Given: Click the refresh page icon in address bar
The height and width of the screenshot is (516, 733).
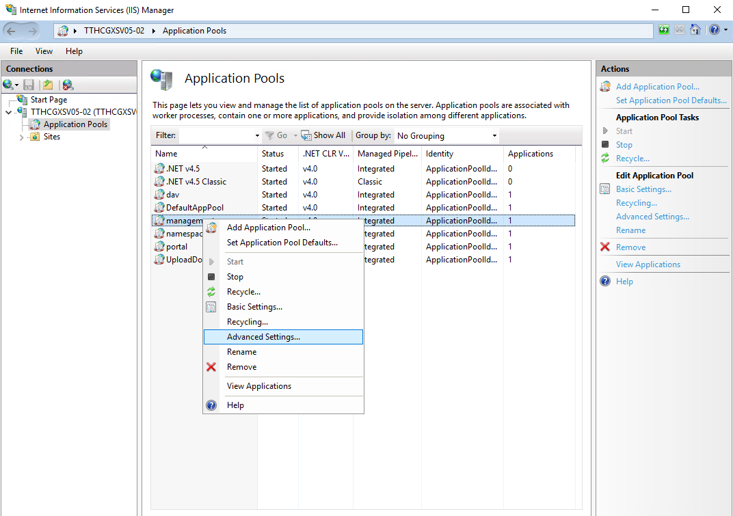Looking at the screenshot, I should tap(664, 30).
